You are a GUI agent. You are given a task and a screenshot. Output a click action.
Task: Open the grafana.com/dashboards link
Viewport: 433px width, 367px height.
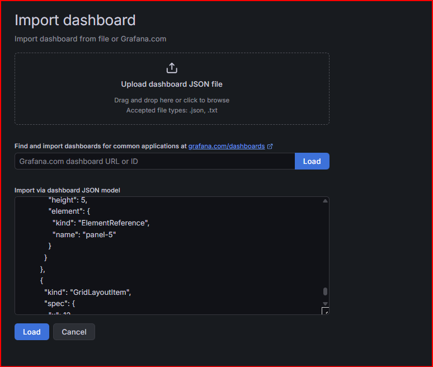pos(227,146)
